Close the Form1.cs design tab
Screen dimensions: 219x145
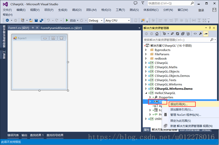[37, 28]
